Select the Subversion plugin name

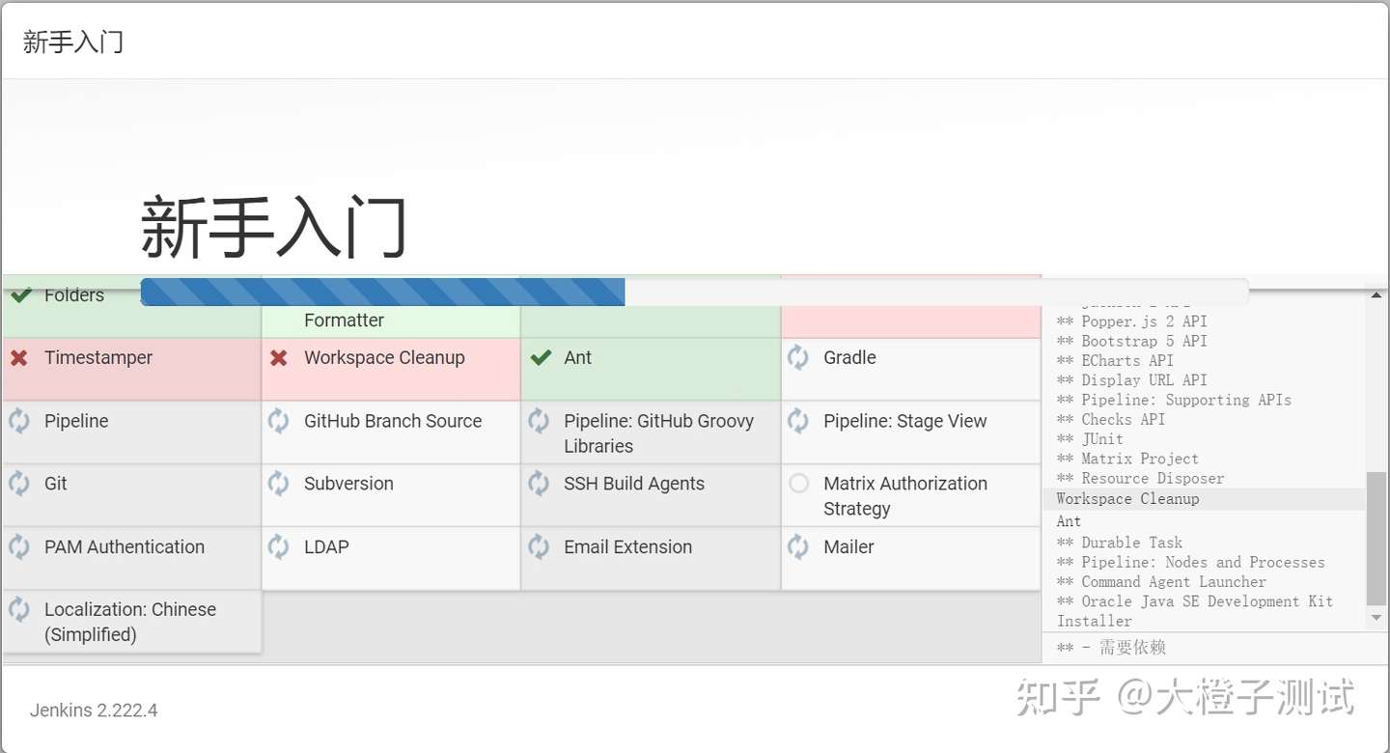[348, 485]
